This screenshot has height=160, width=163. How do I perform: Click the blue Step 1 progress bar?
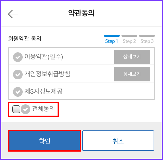[x=112, y=36]
